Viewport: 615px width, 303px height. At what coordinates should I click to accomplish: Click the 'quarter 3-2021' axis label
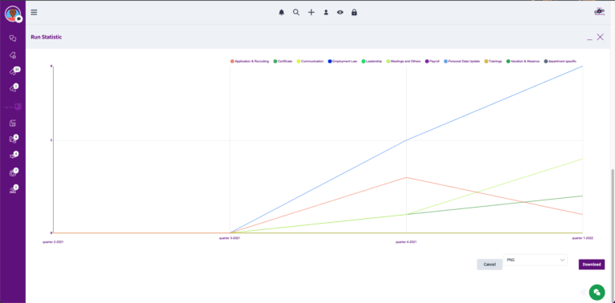tap(230, 238)
